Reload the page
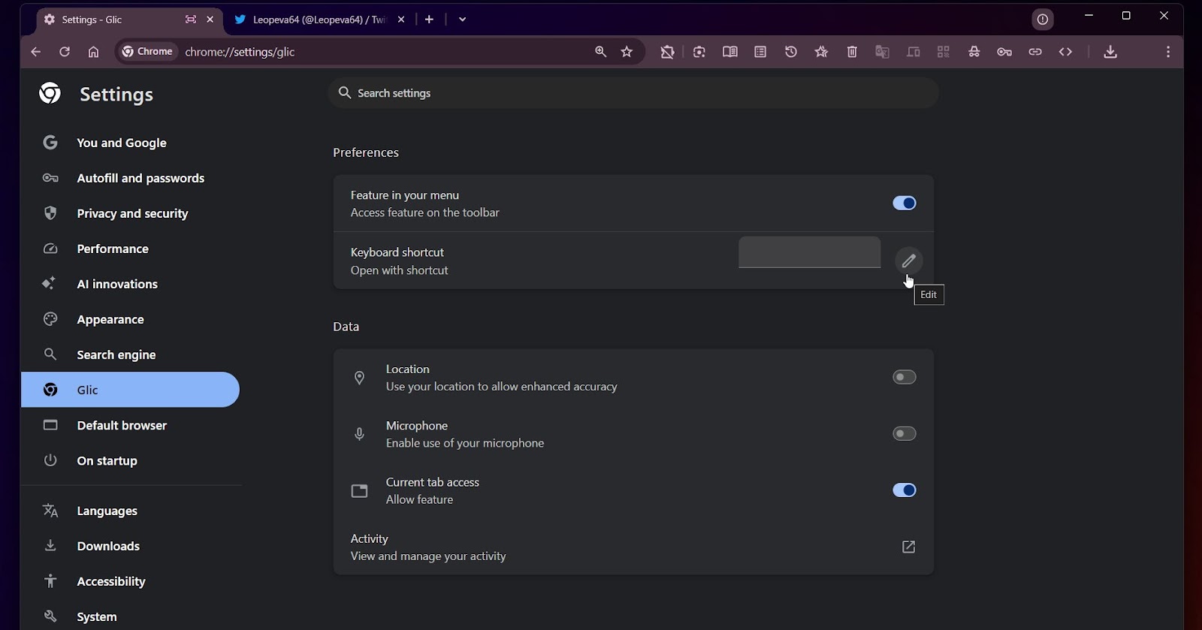The width and height of the screenshot is (1202, 630). tap(65, 52)
